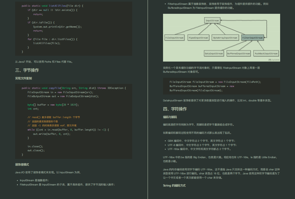Screen dimensions: 295x199
Task: Click the heading 三、字节操作
Action: pos(27,70)
